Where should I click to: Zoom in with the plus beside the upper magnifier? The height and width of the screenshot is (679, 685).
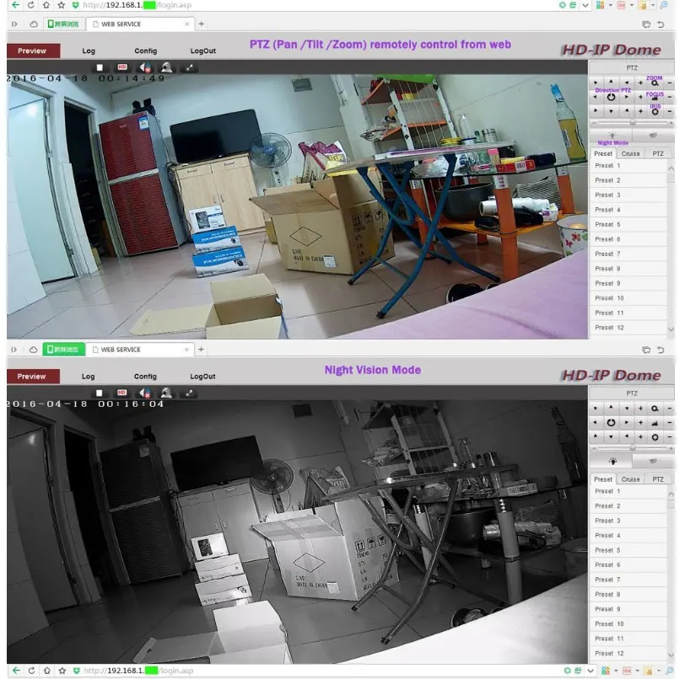point(640,83)
